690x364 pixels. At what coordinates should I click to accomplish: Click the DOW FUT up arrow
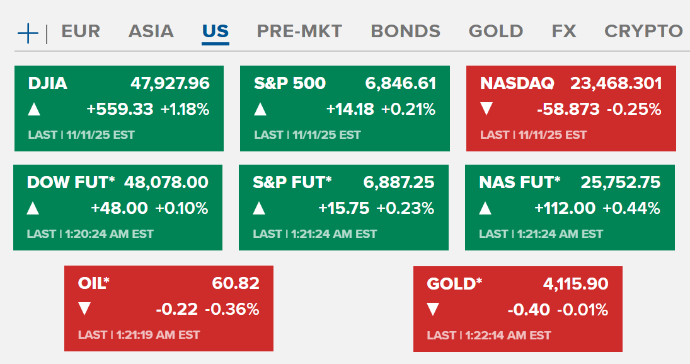tap(33, 209)
